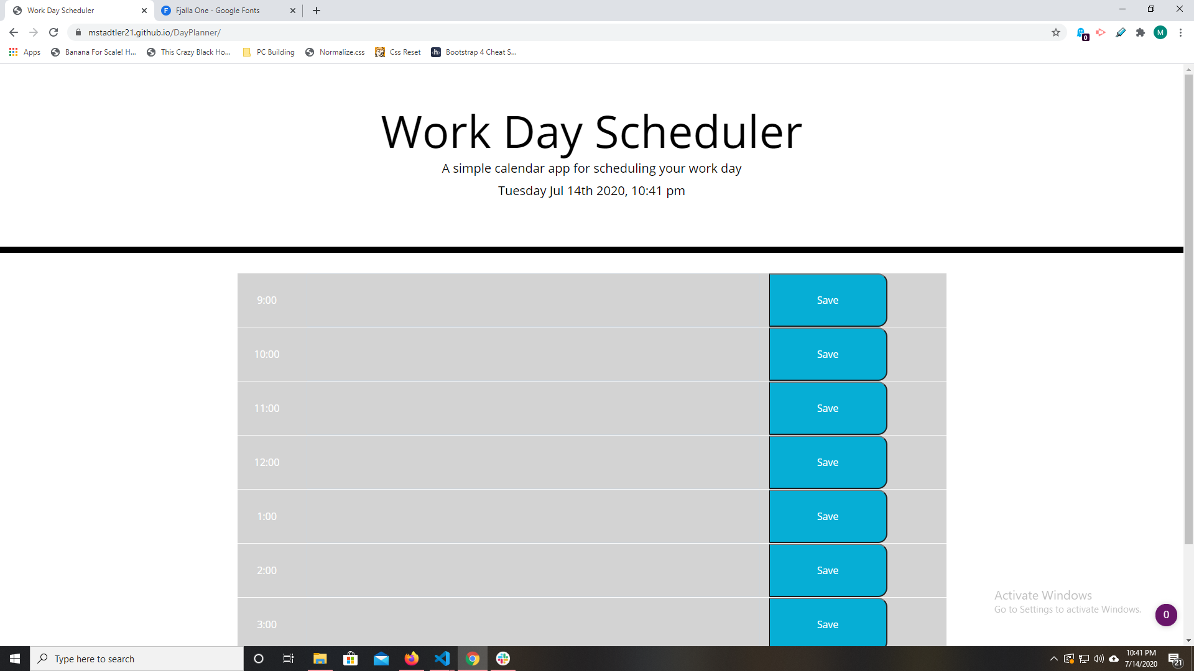Screen dimensions: 1194x671
Task: Click the 2:00 Save button
Action: [x=828, y=569]
